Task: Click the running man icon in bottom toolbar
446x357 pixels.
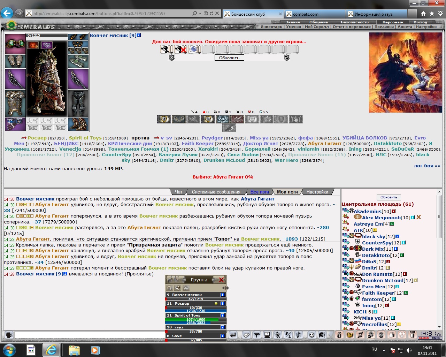Action: [x=278, y=335]
